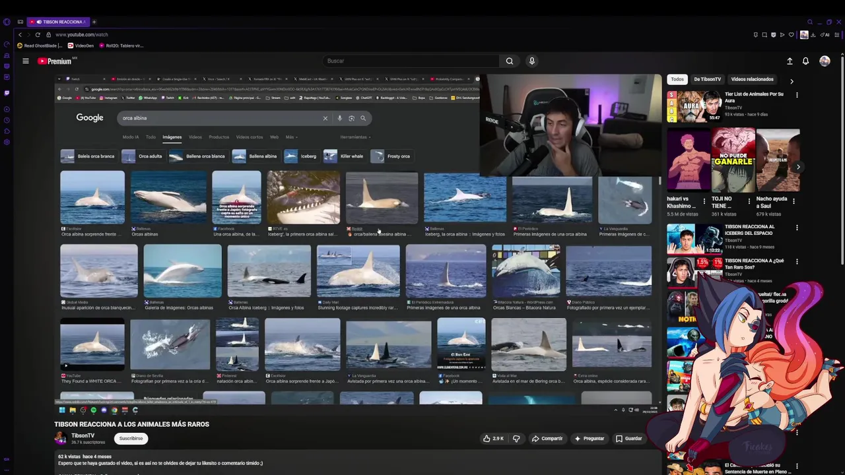
Task: Open the Read GhostBlade bookmark
Action: click(39, 46)
